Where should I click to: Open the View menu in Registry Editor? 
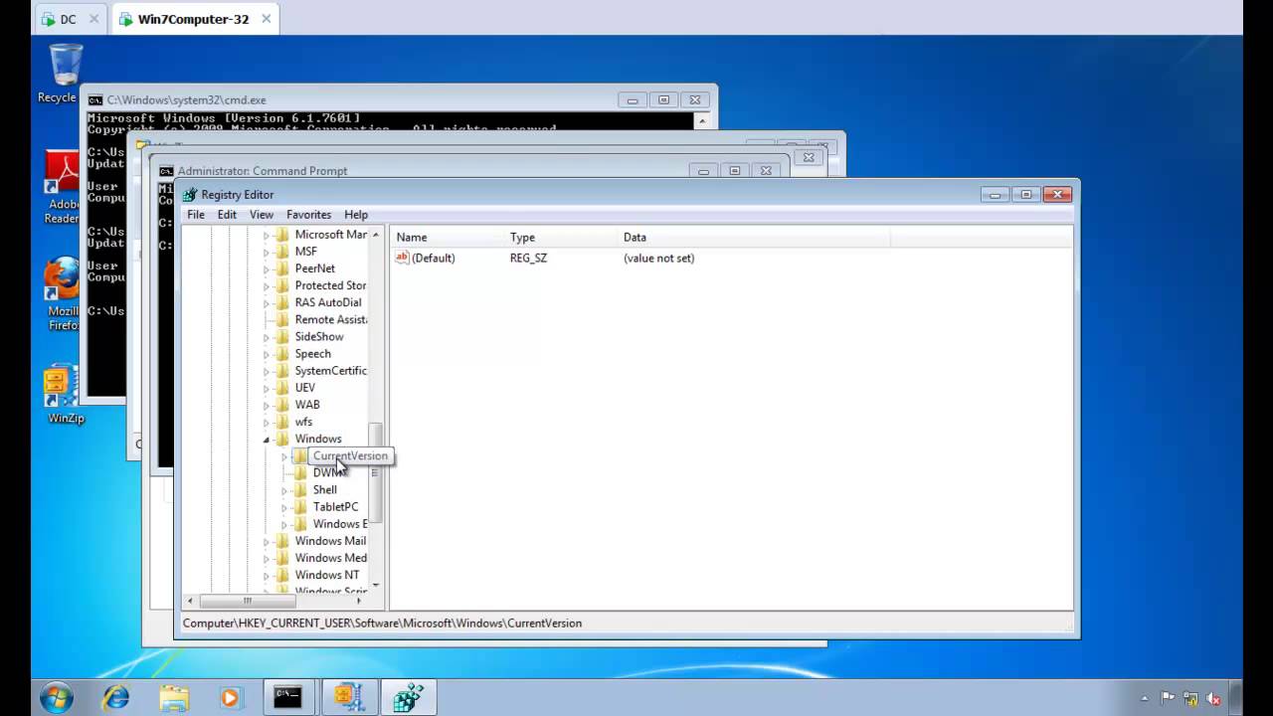(x=262, y=215)
